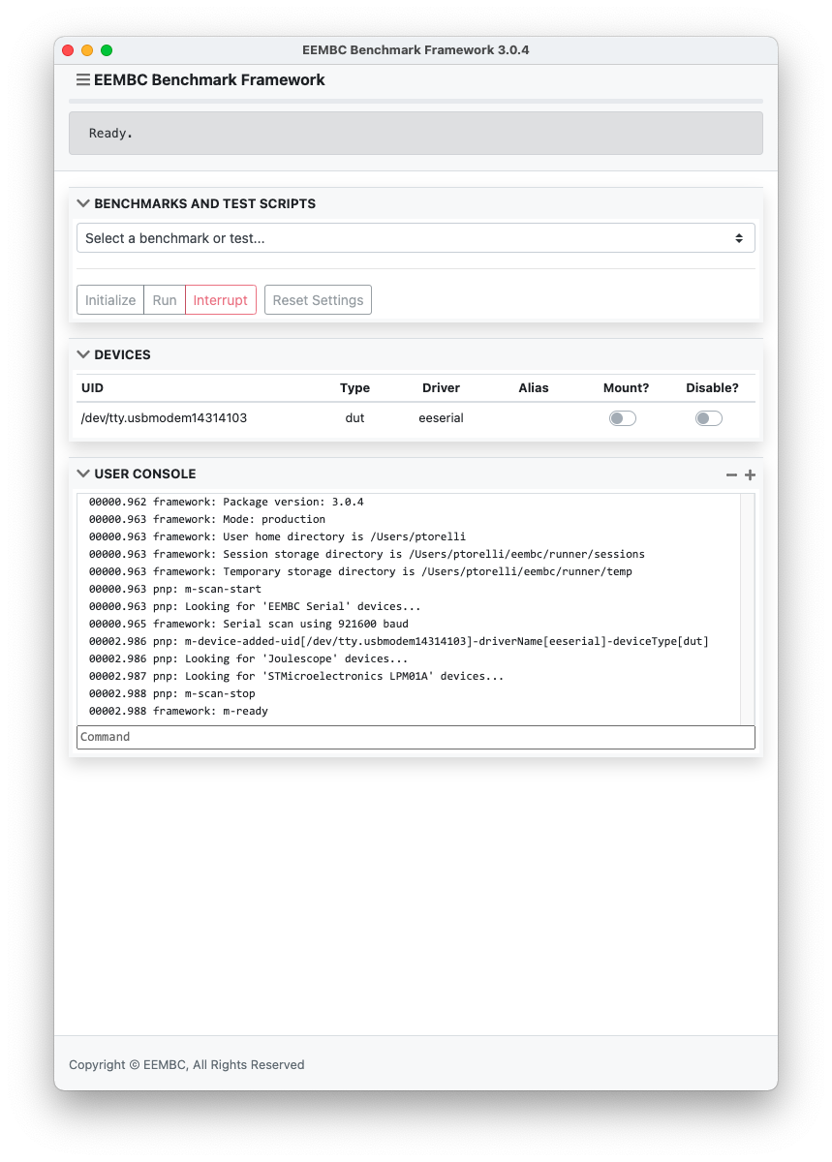Click the eeserial driver cell
This screenshot has height=1162, width=832.
coord(441,418)
